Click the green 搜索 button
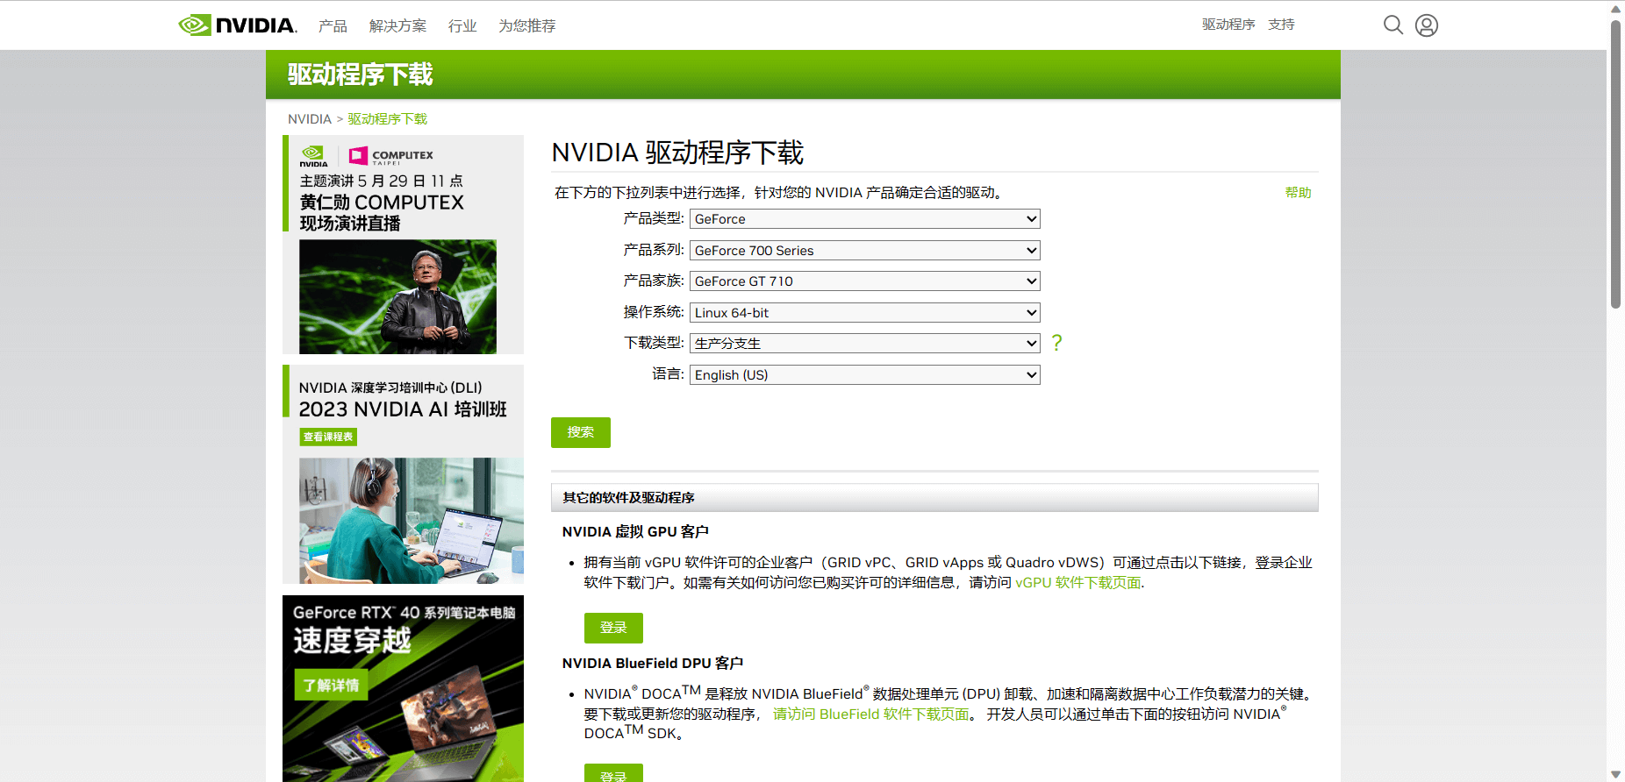1625x782 pixels. (581, 432)
